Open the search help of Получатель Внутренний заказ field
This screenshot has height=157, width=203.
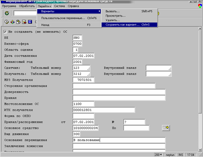pyautogui.click(x=170, y=75)
